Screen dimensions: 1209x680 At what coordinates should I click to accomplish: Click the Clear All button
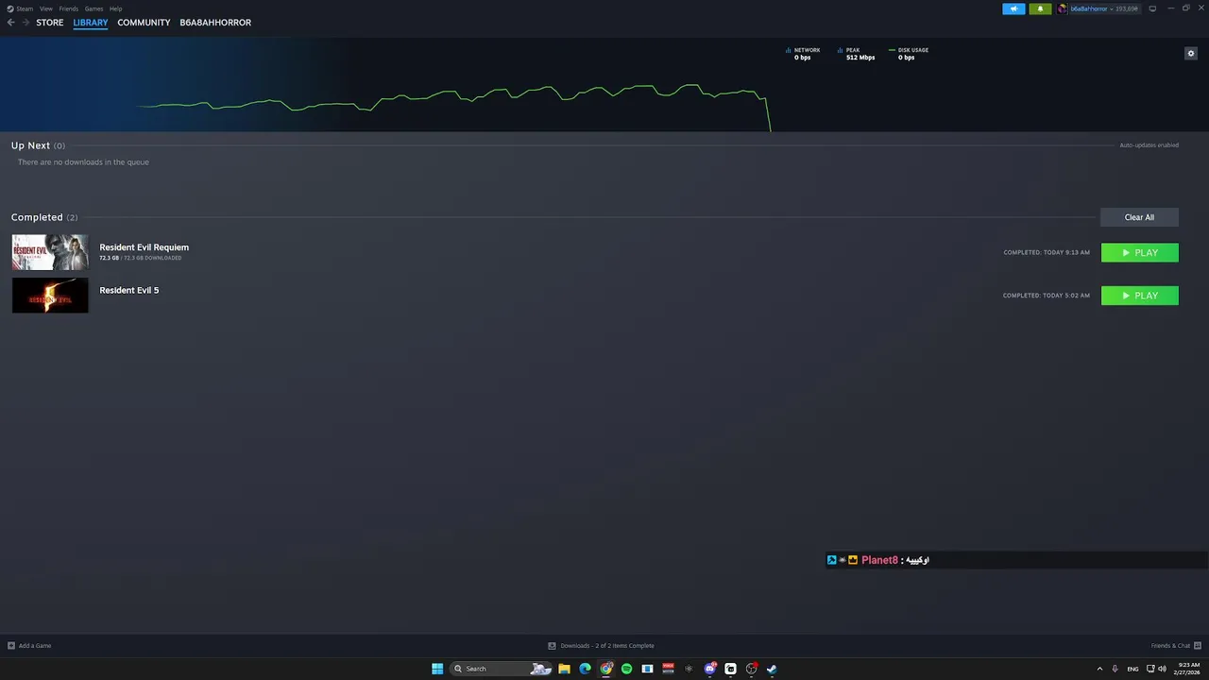1139,217
